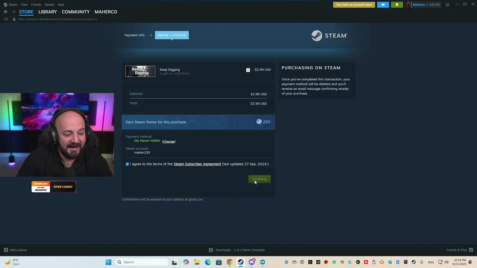Go back with the Steam back arrow
The image size is (477, 268).
[x=6, y=12]
